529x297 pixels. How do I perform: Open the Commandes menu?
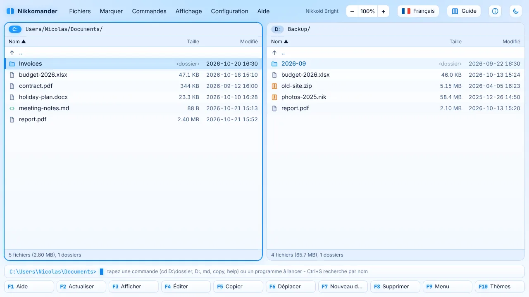(149, 11)
